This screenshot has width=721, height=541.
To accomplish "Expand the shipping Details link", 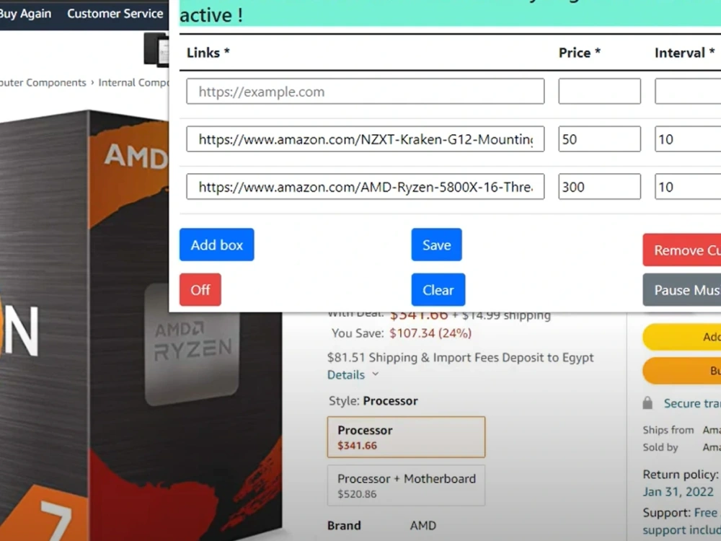I will 346,375.
